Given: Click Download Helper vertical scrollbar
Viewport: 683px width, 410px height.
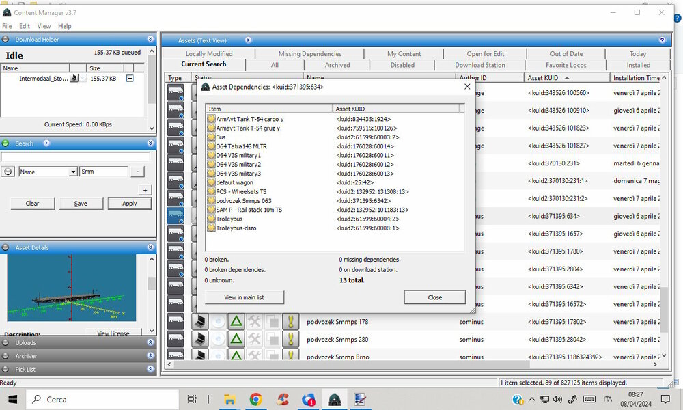Looking at the screenshot, I should point(152,90).
